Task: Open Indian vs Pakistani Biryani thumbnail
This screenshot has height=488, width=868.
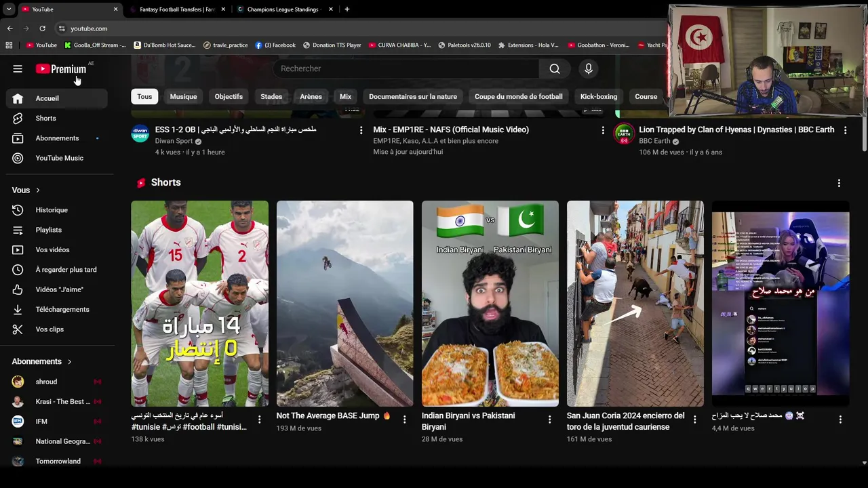Action: (x=490, y=304)
